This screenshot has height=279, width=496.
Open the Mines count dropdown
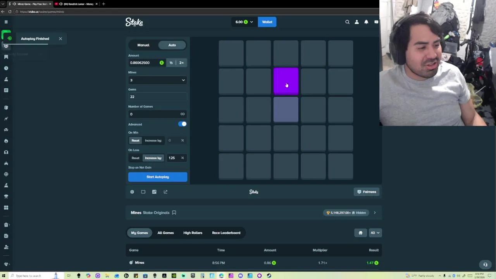pyautogui.click(x=158, y=80)
